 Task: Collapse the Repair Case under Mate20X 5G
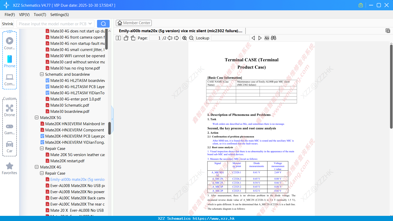pyautogui.click(x=42, y=148)
